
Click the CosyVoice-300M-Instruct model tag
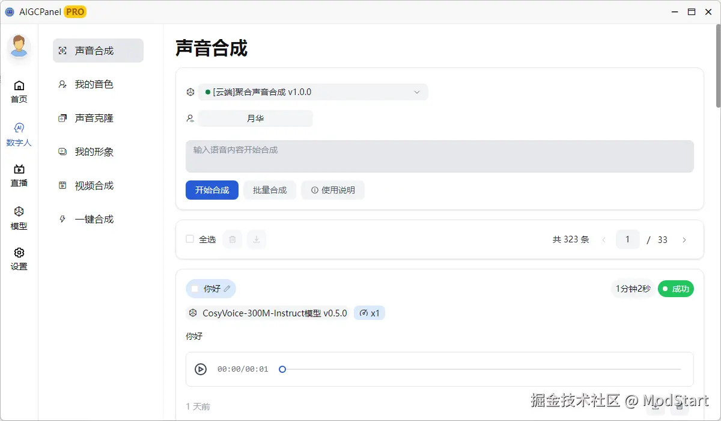click(x=268, y=313)
